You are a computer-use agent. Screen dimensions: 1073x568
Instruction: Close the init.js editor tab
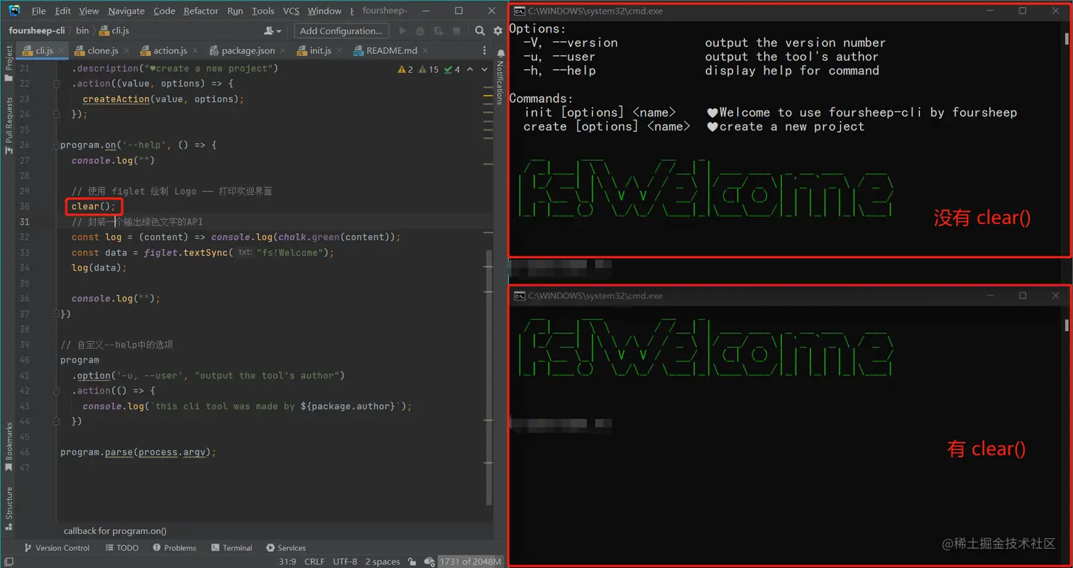tap(340, 51)
